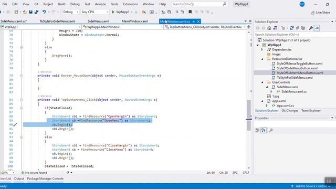The height and width of the screenshot is (189, 336).
Task: Open the TopButtonMenu_Click member dropdown
Action: click(205, 27)
